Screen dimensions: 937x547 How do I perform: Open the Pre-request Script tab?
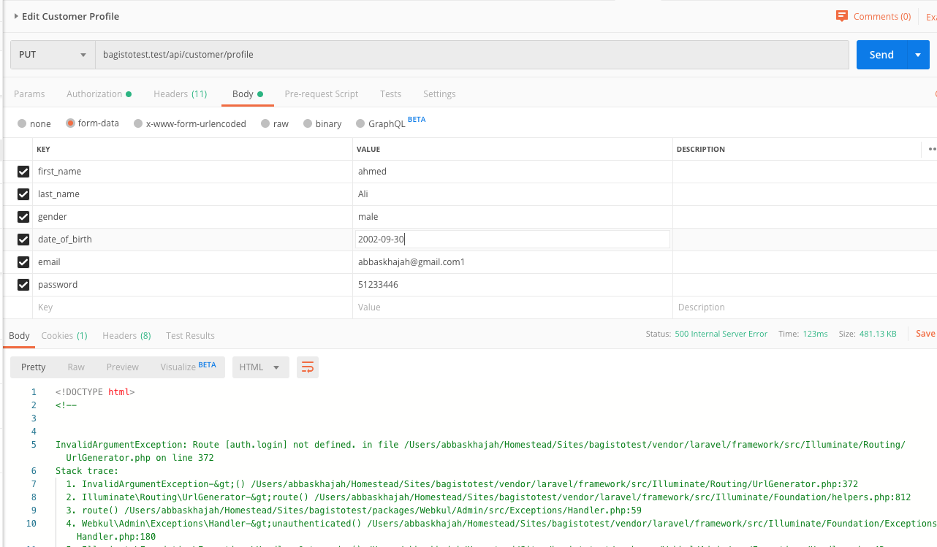click(322, 93)
